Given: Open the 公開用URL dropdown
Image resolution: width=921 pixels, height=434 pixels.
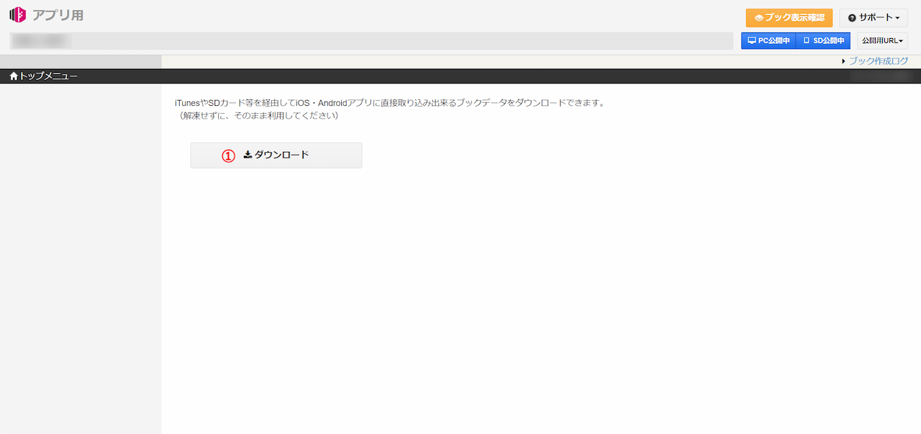Looking at the screenshot, I should pos(881,40).
